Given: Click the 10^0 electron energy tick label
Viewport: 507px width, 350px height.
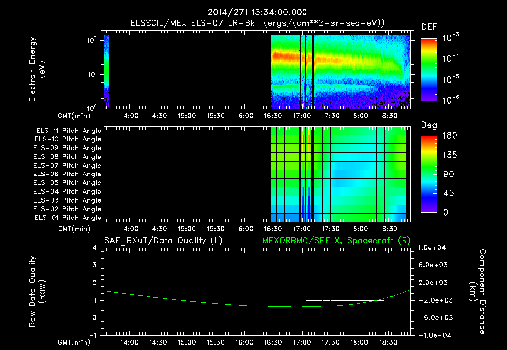Looking at the screenshot, I should 92,107.
